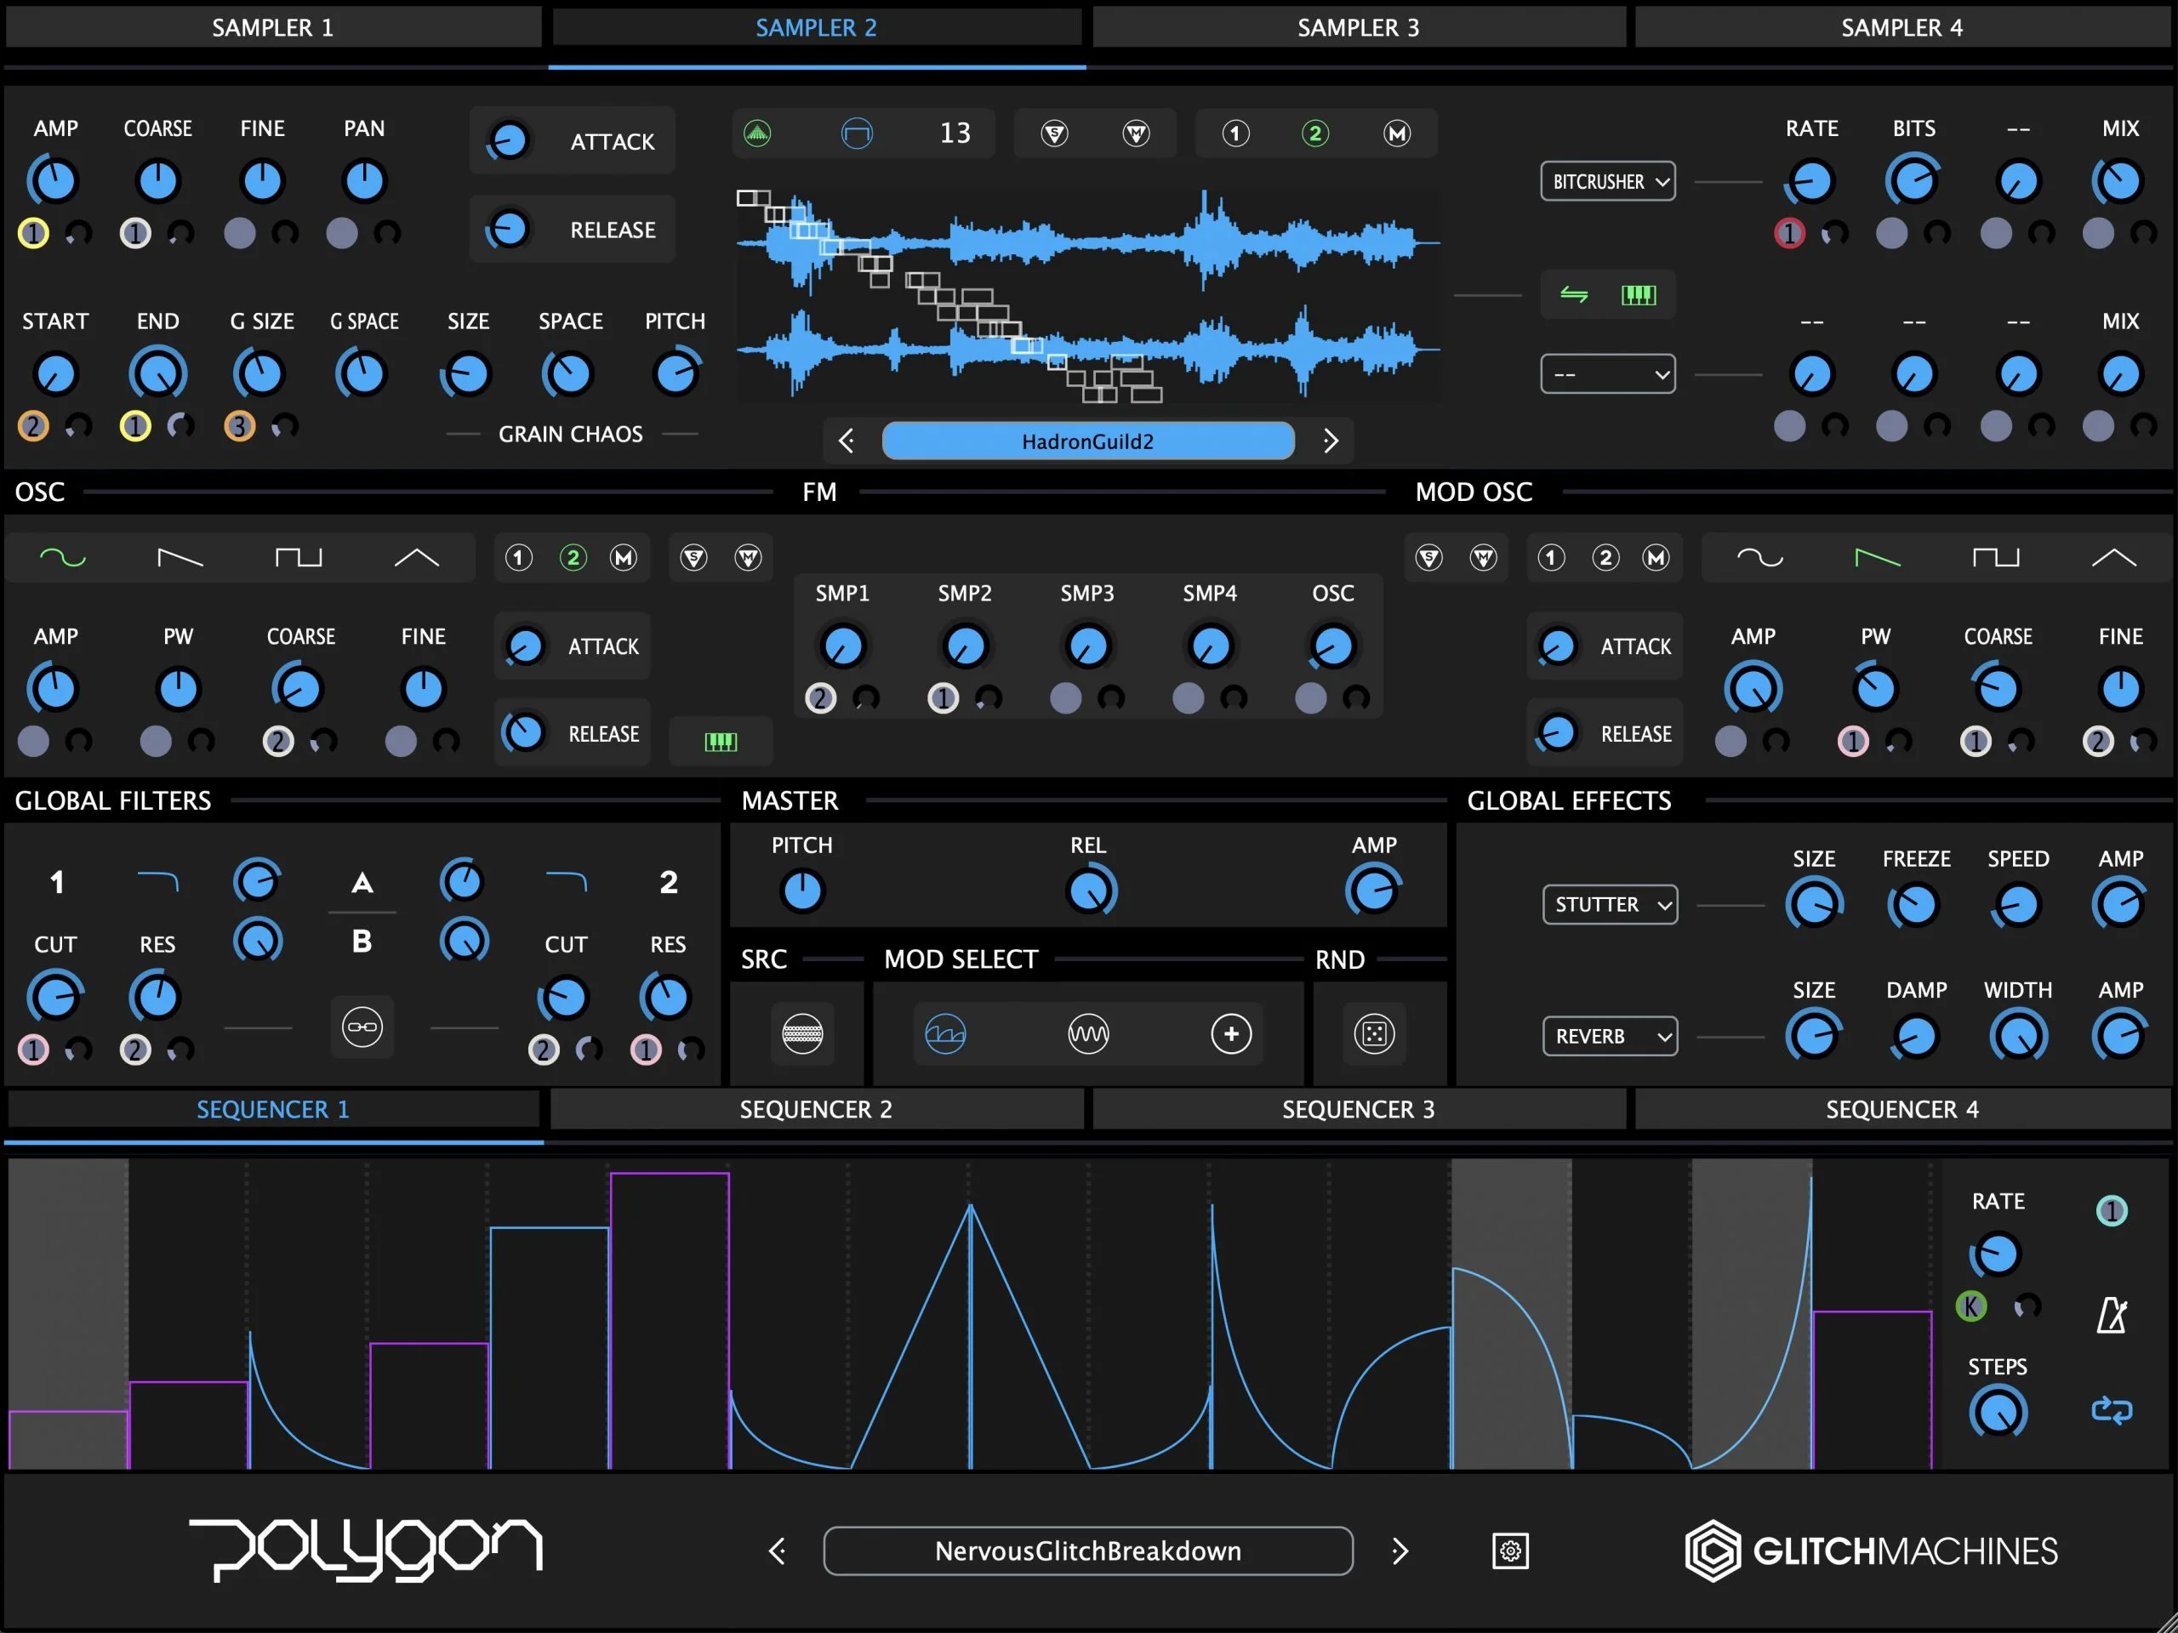Image resolution: width=2178 pixels, height=1633 pixels.
Task: Select the grain visualization icon above the waveform
Action: pyautogui.click(x=758, y=133)
